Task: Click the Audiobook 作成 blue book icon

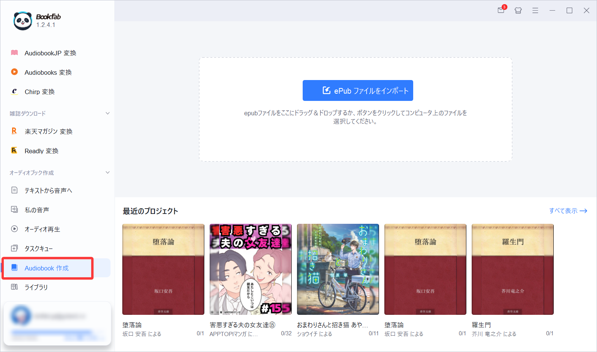Action: click(14, 267)
